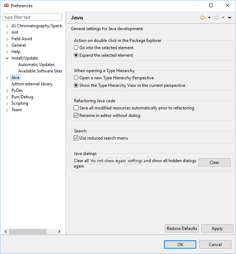This screenshot has width=236, height=254.
Task: Click the tree horizontal scrollbar thumb
Action: tap(28, 231)
